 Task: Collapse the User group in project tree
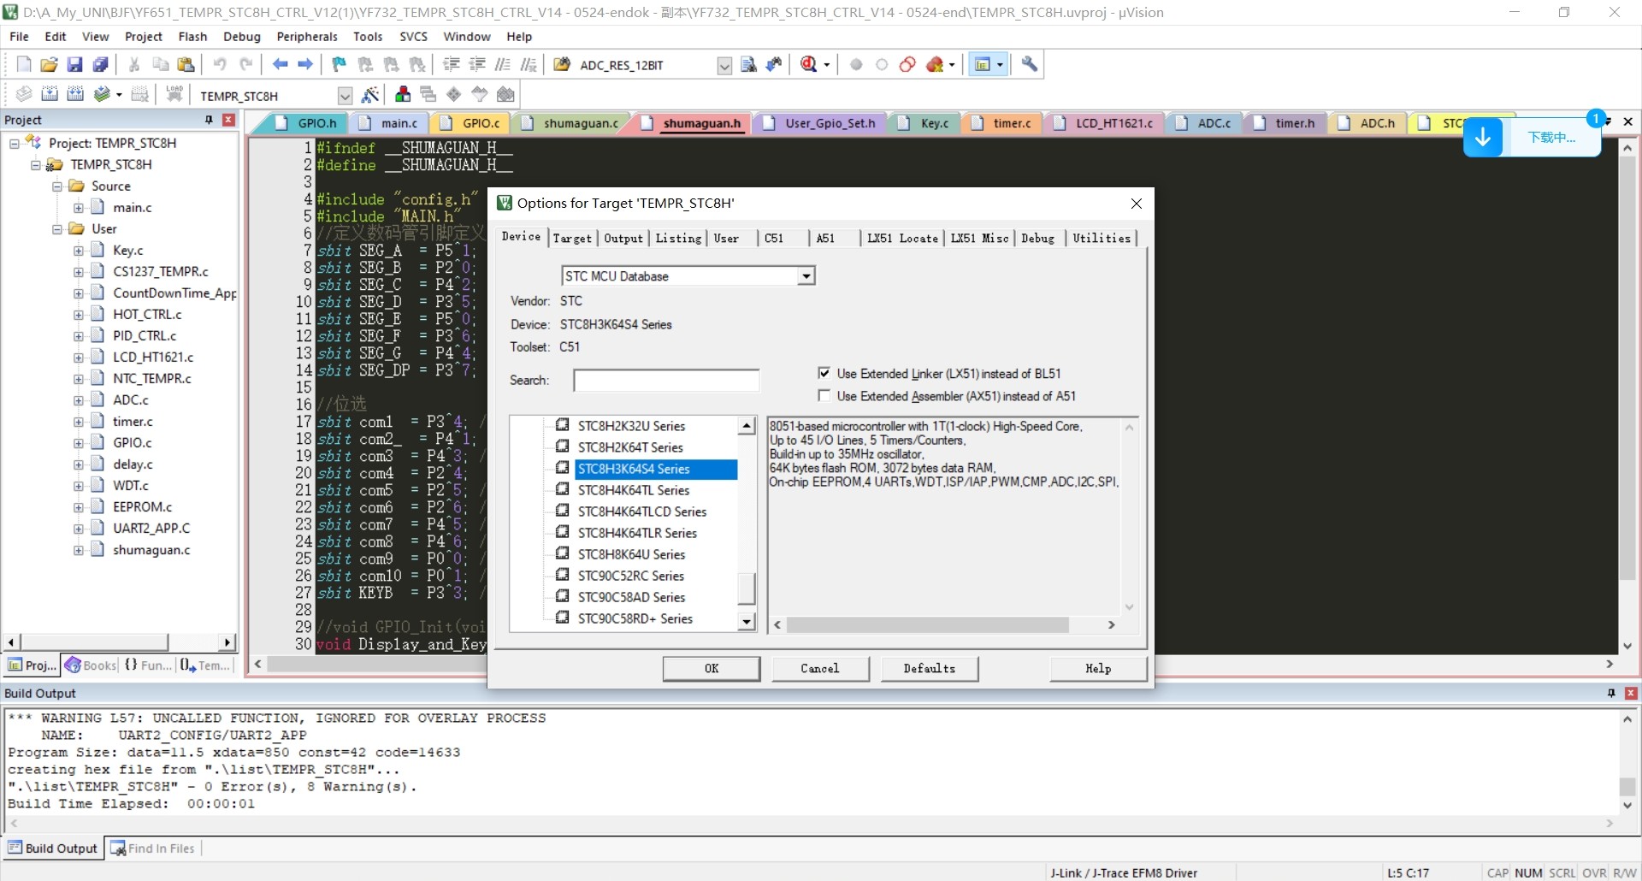[x=57, y=229]
